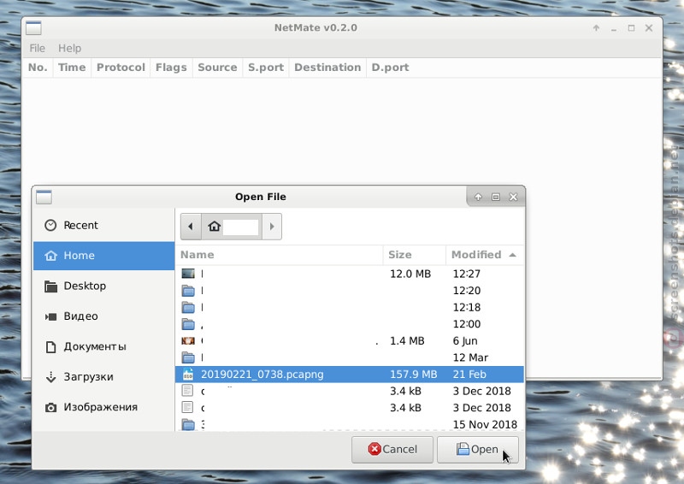Select the folder modified 15 Nov 2018
The width and height of the screenshot is (684, 484).
(350, 425)
